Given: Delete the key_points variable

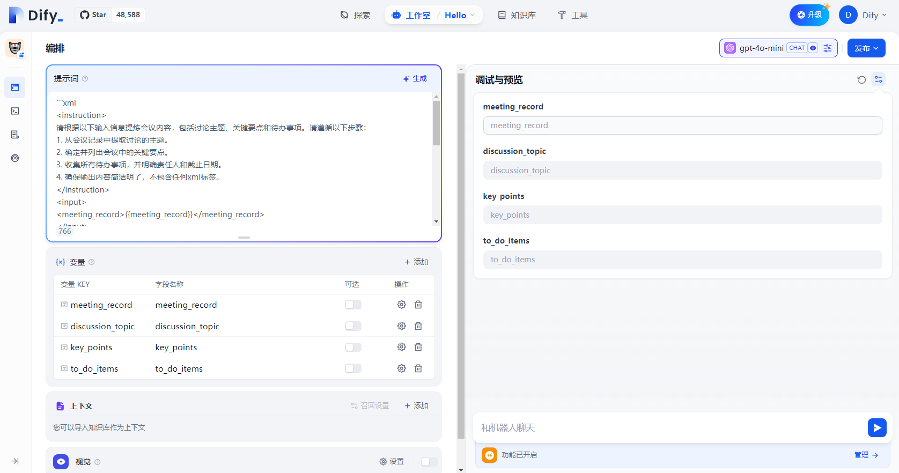Looking at the screenshot, I should pyautogui.click(x=418, y=347).
